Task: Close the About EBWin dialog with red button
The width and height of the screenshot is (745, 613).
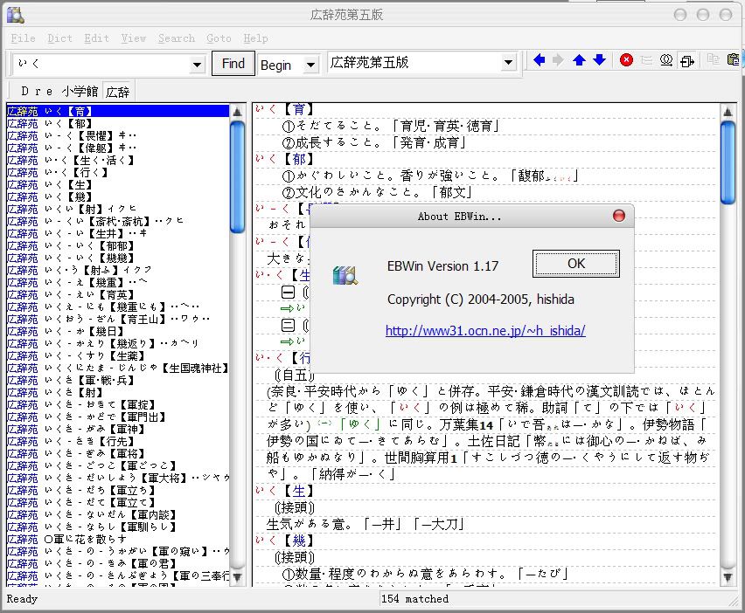Action: pos(618,216)
